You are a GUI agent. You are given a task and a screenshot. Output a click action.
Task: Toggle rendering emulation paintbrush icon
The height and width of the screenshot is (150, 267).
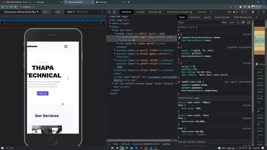pos(243,22)
